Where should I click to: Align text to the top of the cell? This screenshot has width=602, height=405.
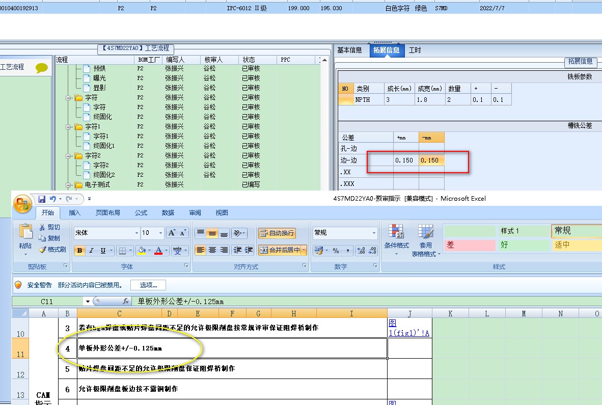pyautogui.click(x=200, y=233)
